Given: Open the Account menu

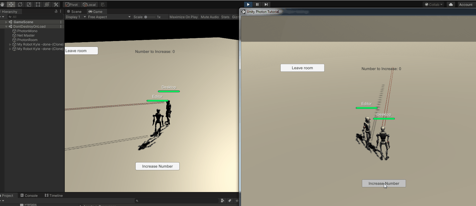Looking at the screenshot, I should 466,4.
